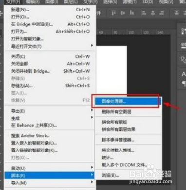This screenshot has height=190, width=186.
Task: Click the align horizontal centers icon
Action: click(x=153, y=13)
